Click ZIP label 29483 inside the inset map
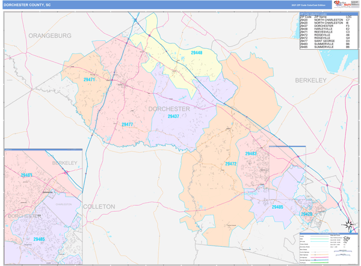Viewport: 361px width, 266px height. click(x=26, y=175)
